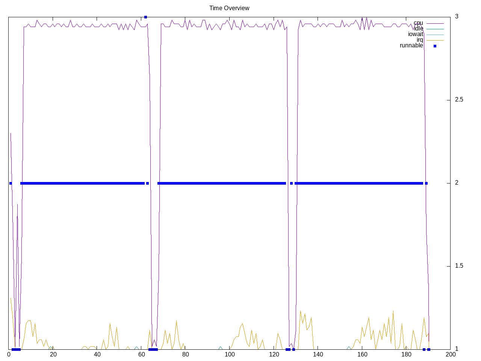Click the orange line sample beside 'irq'
481x361 pixels.
[x=435, y=40]
